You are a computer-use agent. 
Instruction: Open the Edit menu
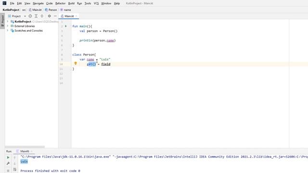(x=19, y=3)
